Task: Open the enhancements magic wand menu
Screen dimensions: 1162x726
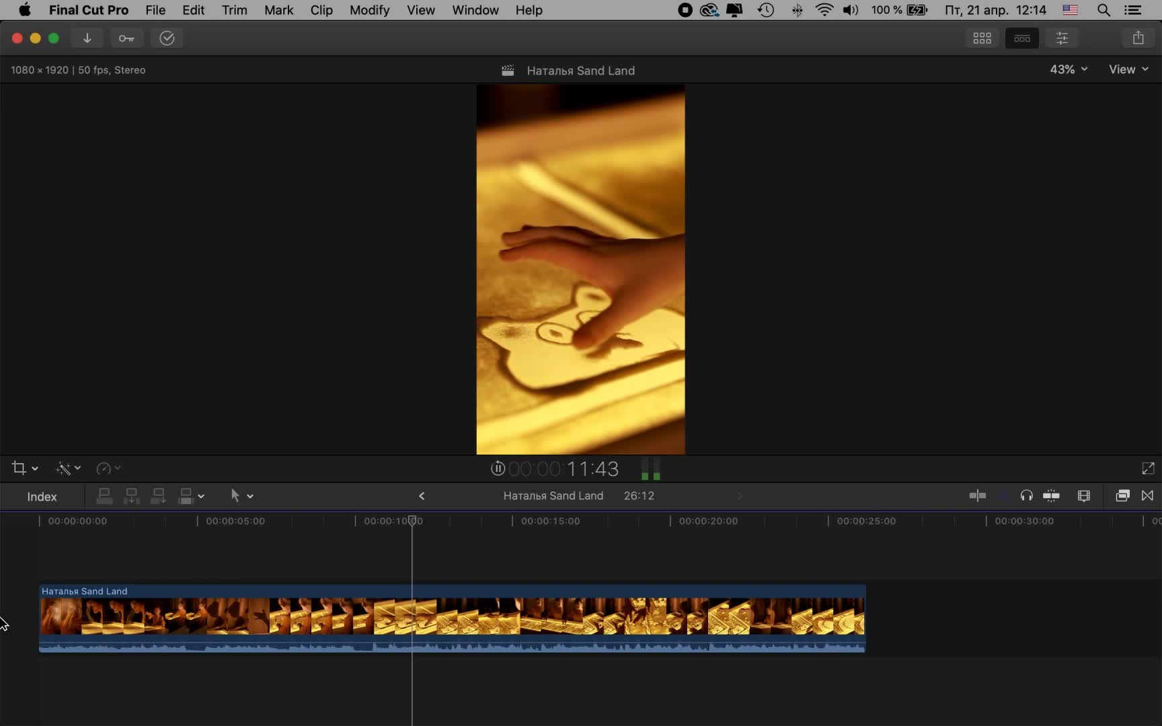Action: click(68, 468)
